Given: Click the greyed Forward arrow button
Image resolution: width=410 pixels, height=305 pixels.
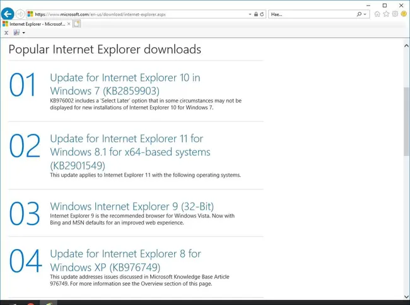Looking at the screenshot, I should tap(20, 14).
